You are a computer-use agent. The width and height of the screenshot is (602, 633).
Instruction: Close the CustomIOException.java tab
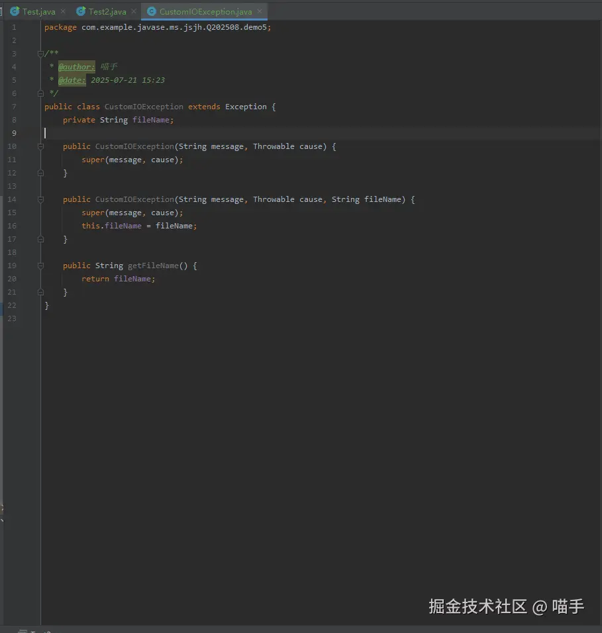[x=260, y=11]
